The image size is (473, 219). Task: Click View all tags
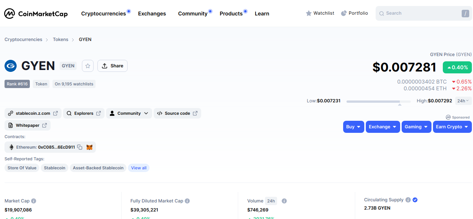point(139,168)
